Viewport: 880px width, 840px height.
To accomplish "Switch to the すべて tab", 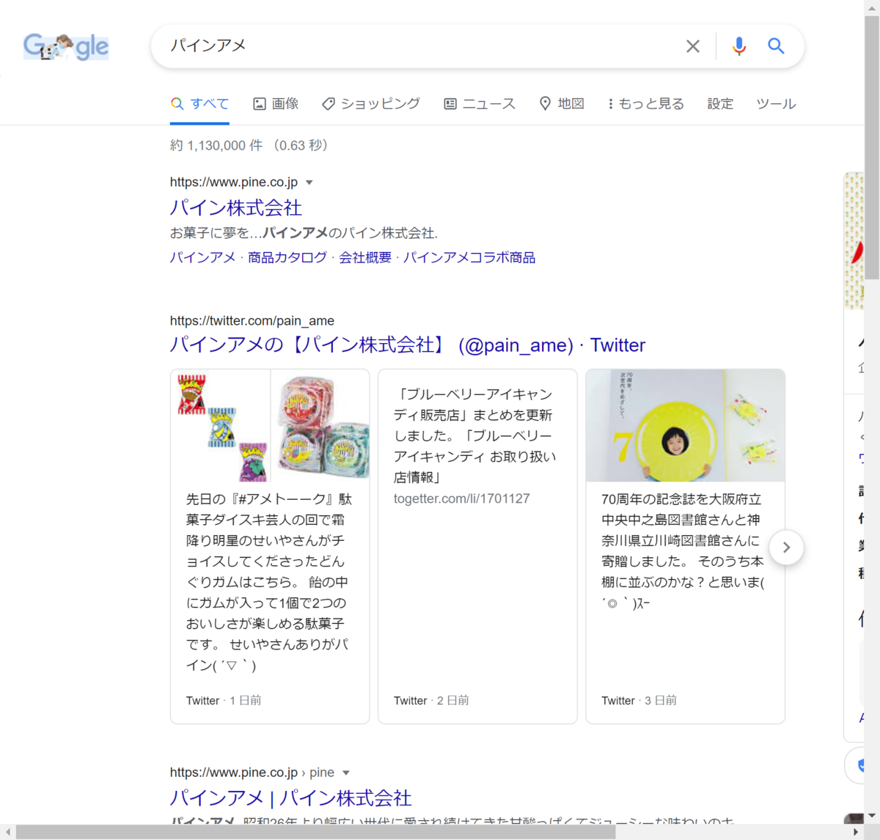I will 199,103.
